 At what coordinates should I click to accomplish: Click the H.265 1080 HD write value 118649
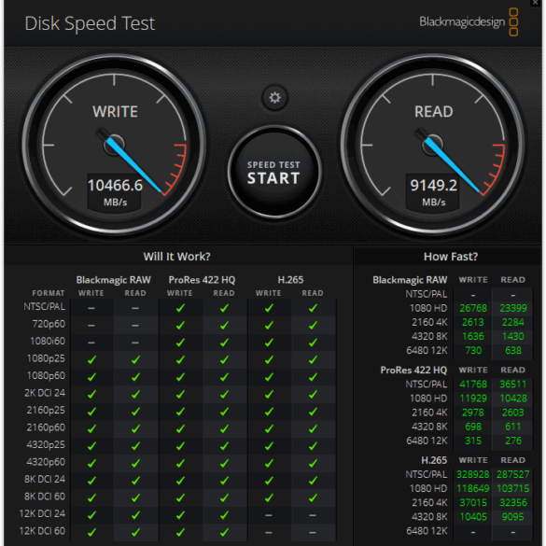(x=473, y=488)
